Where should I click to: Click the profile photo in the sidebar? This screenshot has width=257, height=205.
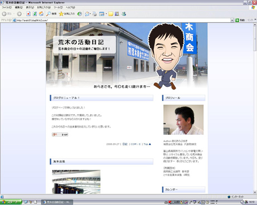[x=183, y=120]
